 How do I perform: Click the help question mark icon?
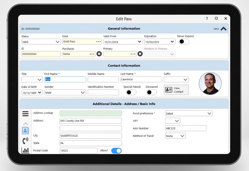[x=207, y=19]
